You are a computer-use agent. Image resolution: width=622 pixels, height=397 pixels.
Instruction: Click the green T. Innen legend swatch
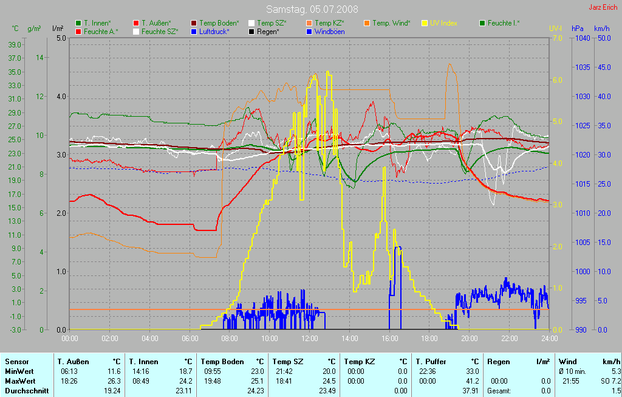point(78,23)
